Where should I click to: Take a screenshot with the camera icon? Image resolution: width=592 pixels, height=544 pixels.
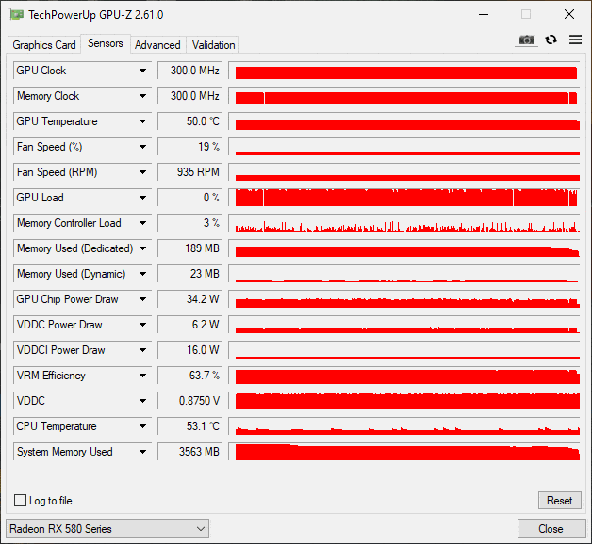(x=526, y=40)
